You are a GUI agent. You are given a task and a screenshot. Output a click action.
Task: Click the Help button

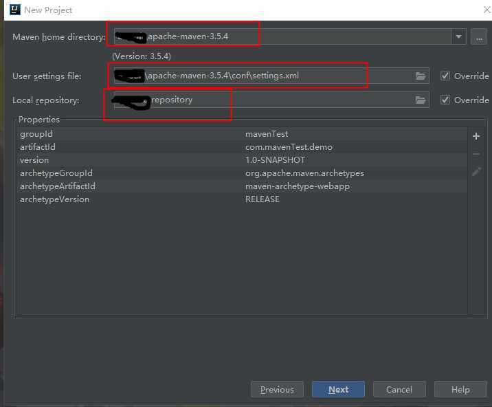(460, 389)
